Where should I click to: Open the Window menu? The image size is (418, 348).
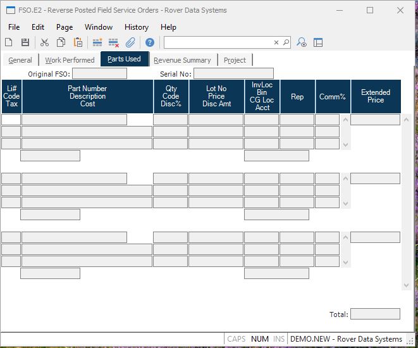pos(99,27)
